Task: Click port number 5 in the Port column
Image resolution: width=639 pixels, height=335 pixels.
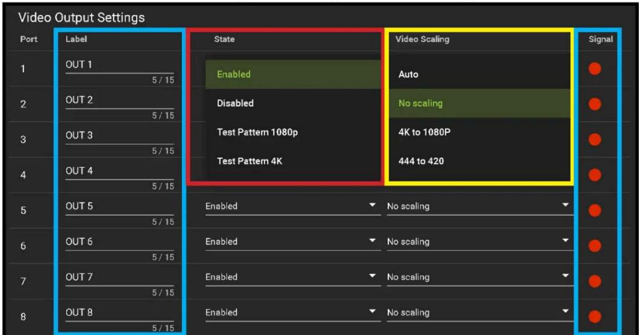Action: (23, 210)
